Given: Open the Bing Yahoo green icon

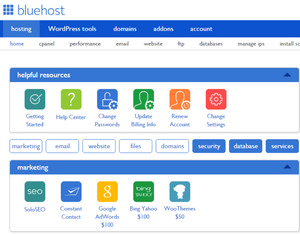Looking at the screenshot, I should point(144,191).
